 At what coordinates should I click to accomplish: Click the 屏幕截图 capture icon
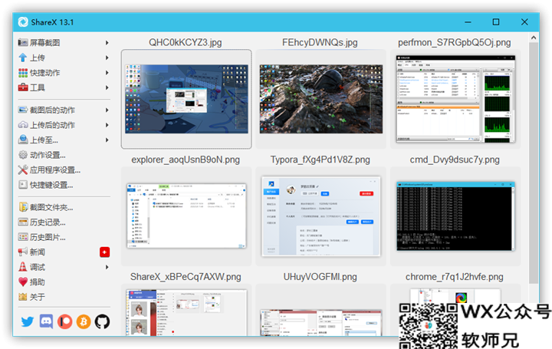tap(23, 43)
